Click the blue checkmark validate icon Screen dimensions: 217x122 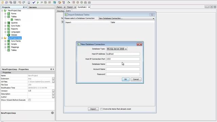pyautogui.click(x=34, y=2)
